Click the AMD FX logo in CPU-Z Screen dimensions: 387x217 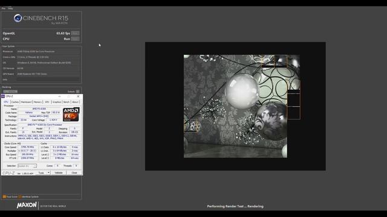(x=71, y=115)
